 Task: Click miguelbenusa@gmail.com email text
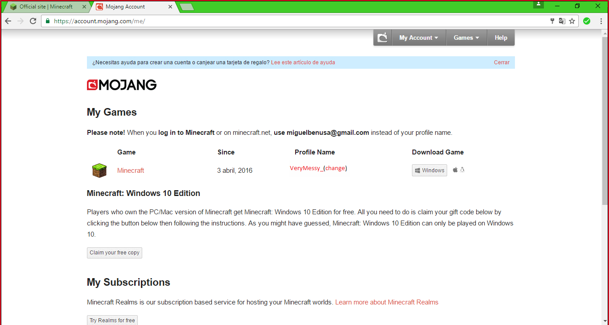click(328, 133)
